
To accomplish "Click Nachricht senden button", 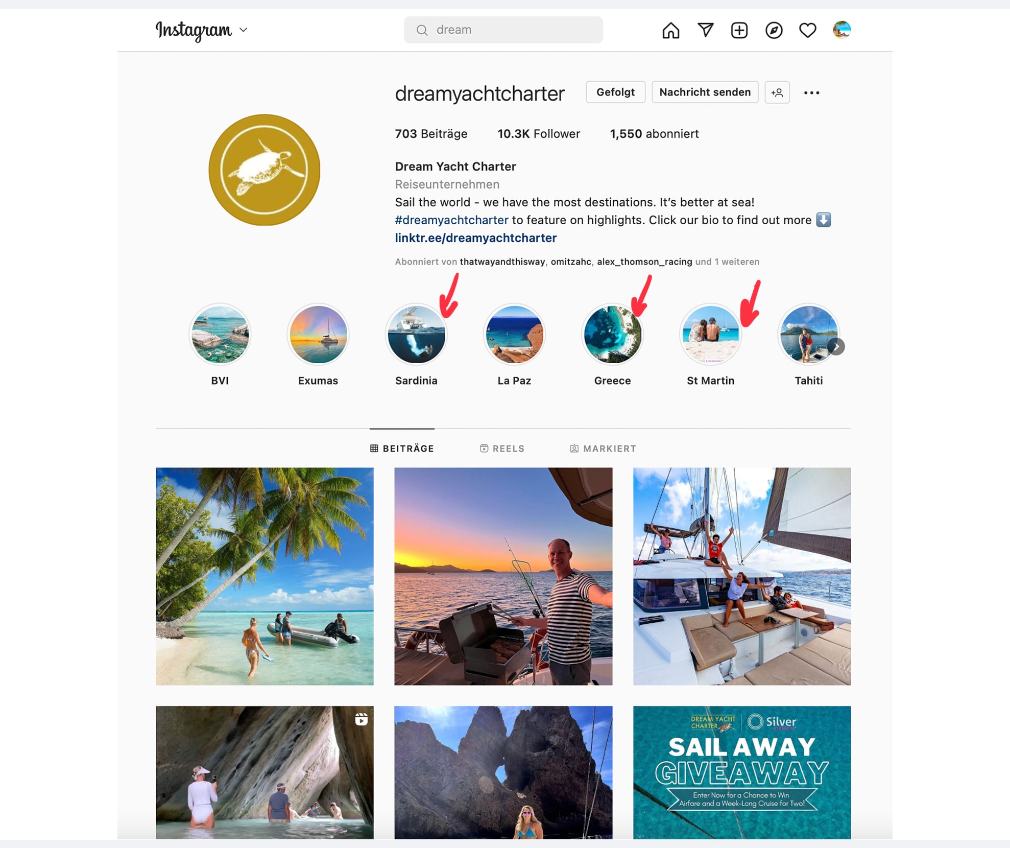I will 705,92.
